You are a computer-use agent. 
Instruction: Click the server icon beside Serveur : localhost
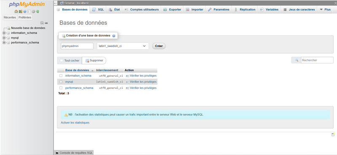click(62, 3)
